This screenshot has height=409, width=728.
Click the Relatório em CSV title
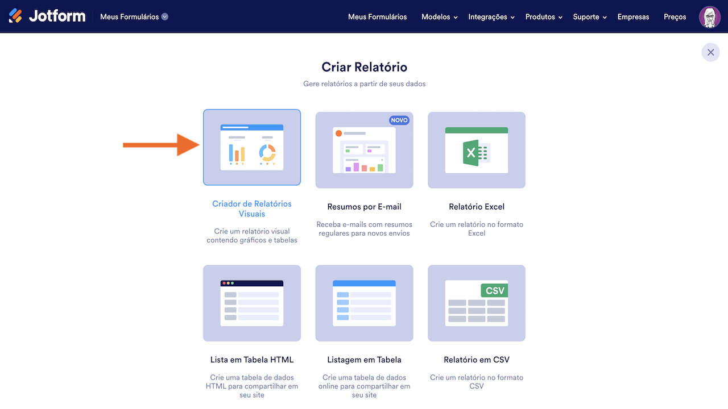point(477,360)
